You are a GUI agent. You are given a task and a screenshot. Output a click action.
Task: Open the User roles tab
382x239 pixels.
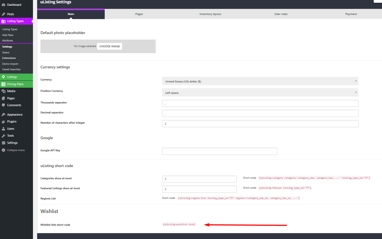pyautogui.click(x=281, y=14)
